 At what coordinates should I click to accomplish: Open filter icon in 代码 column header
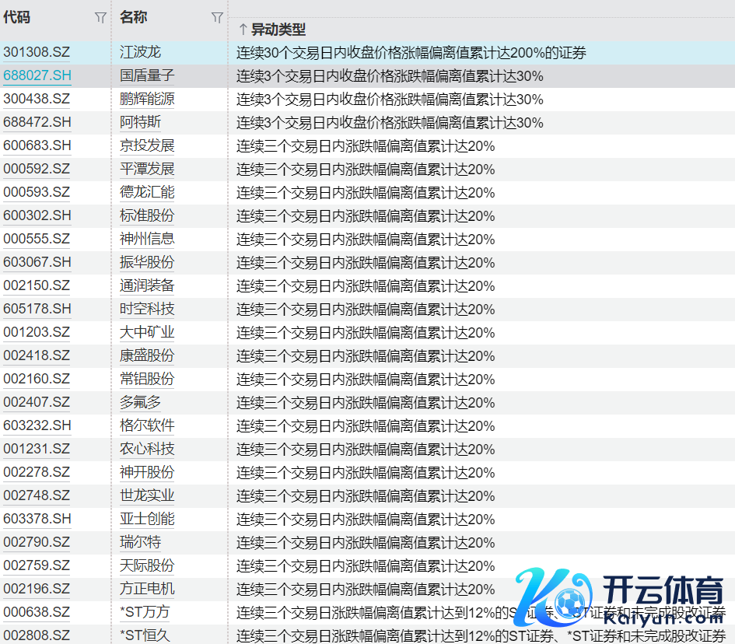click(100, 17)
